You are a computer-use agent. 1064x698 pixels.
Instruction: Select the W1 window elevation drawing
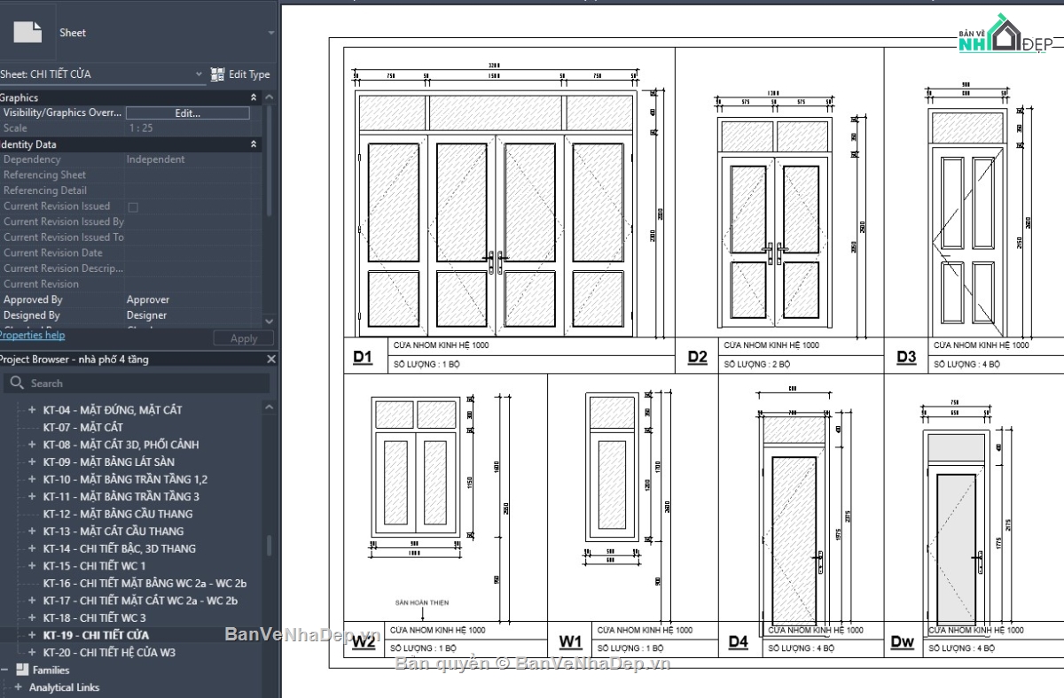(612, 466)
